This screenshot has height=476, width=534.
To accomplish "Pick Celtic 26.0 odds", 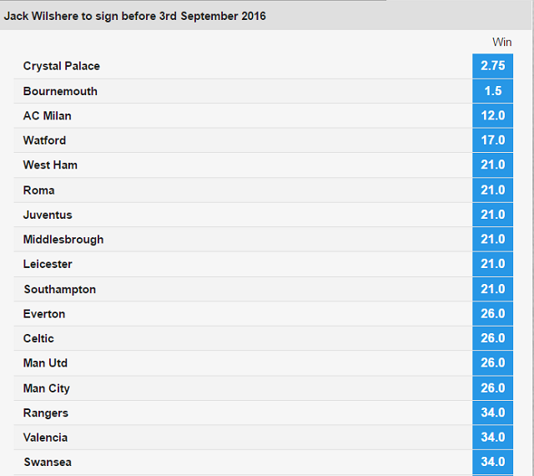I will coord(492,338).
